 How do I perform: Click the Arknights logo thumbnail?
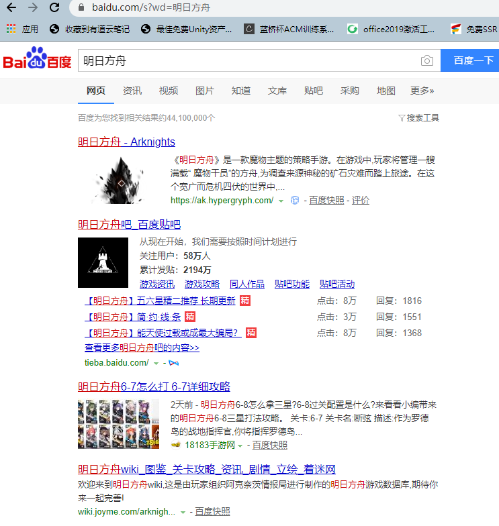(118, 180)
